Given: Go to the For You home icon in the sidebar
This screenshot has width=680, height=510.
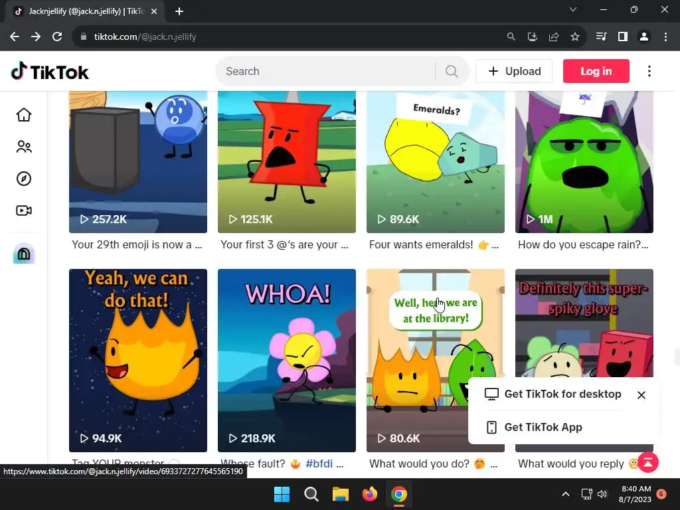Looking at the screenshot, I should (24, 114).
